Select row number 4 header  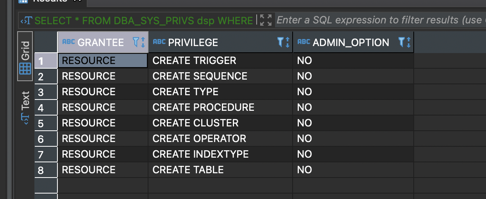(x=46, y=107)
